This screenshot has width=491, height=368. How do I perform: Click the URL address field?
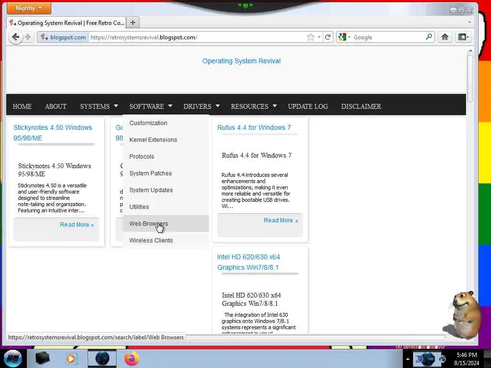click(197, 37)
